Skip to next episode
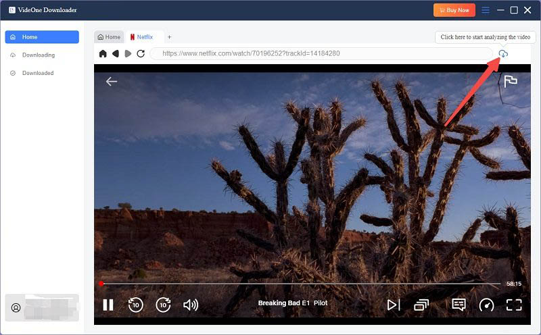541x335 pixels. click(394, 305)
